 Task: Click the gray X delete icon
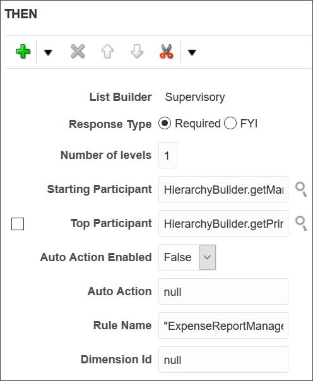tap(78, 52)
